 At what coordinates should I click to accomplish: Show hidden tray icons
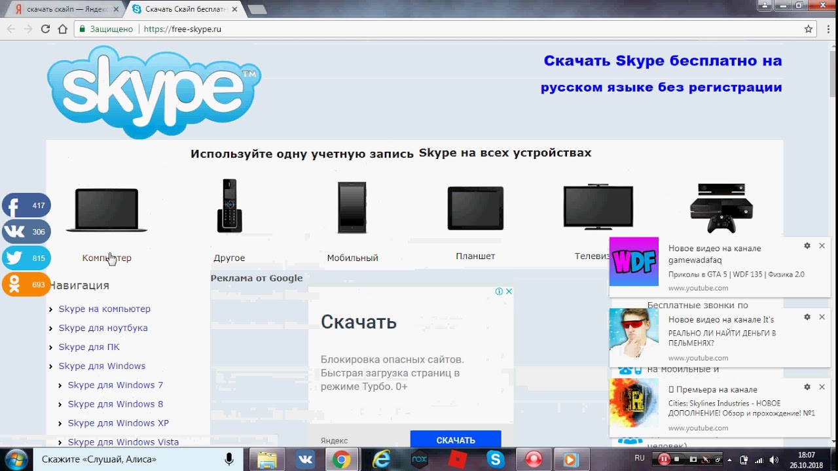[x=731, y=459]
